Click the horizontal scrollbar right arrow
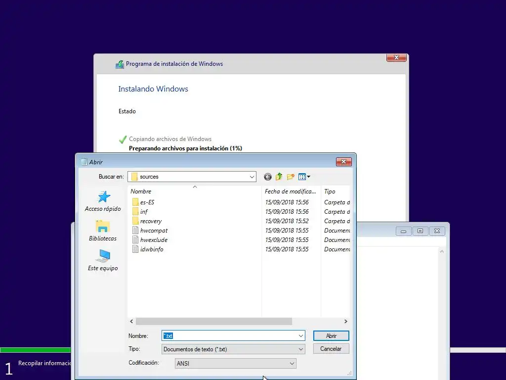The height and width of the screenshot is (380, 506). tap(345, 322)
